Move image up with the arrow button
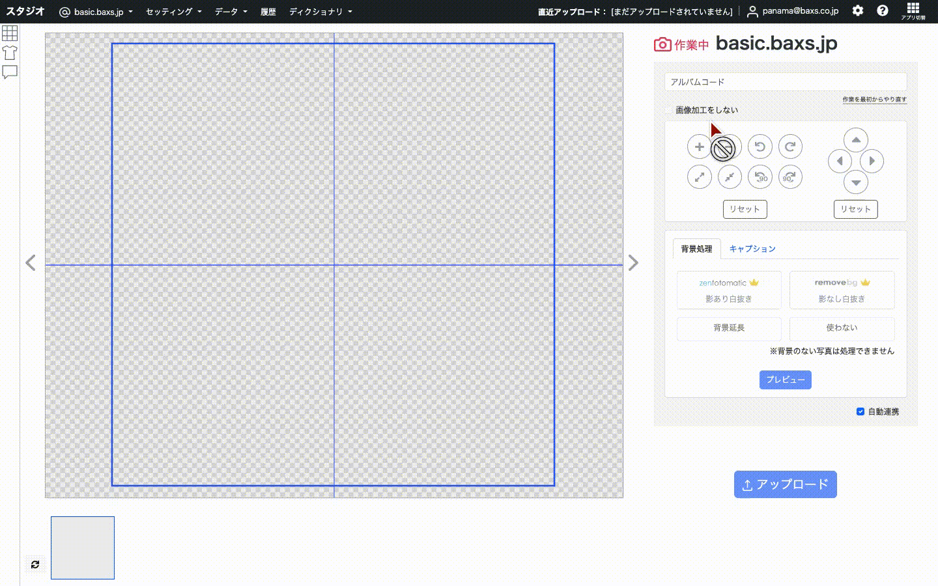Image resolution: width=938 pixels, height=586 pixels. [855, 140]
